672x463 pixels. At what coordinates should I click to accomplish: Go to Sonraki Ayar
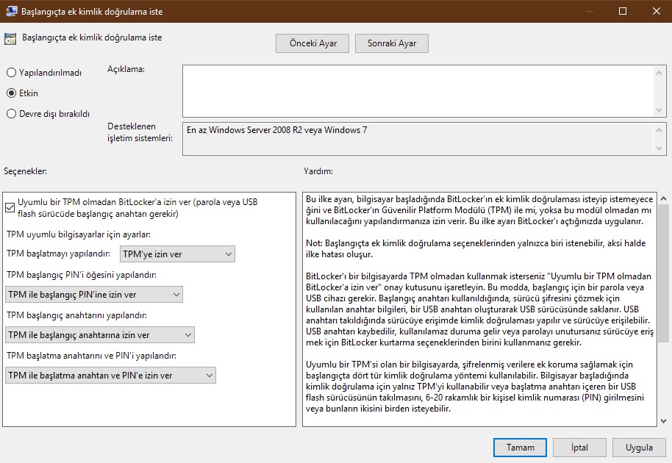(391, 43)
